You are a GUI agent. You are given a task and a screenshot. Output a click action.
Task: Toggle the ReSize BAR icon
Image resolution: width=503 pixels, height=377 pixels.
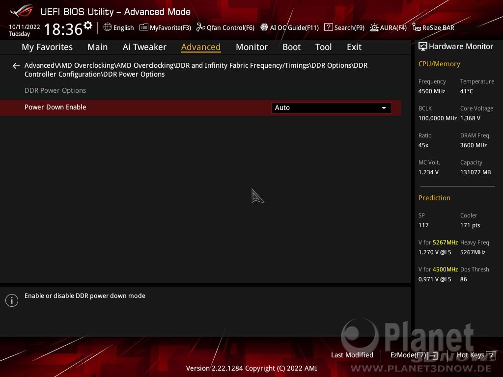pyautogui.click(x=417, y=27)
